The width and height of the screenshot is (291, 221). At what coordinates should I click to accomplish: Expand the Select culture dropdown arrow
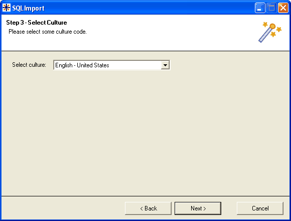click(165, 65)
